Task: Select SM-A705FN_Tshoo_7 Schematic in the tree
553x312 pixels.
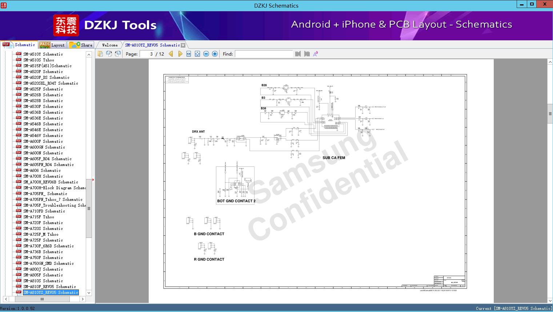Action: tap(53, 199)
